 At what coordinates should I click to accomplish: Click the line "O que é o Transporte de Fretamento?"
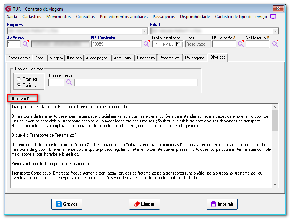click(44, 135)
